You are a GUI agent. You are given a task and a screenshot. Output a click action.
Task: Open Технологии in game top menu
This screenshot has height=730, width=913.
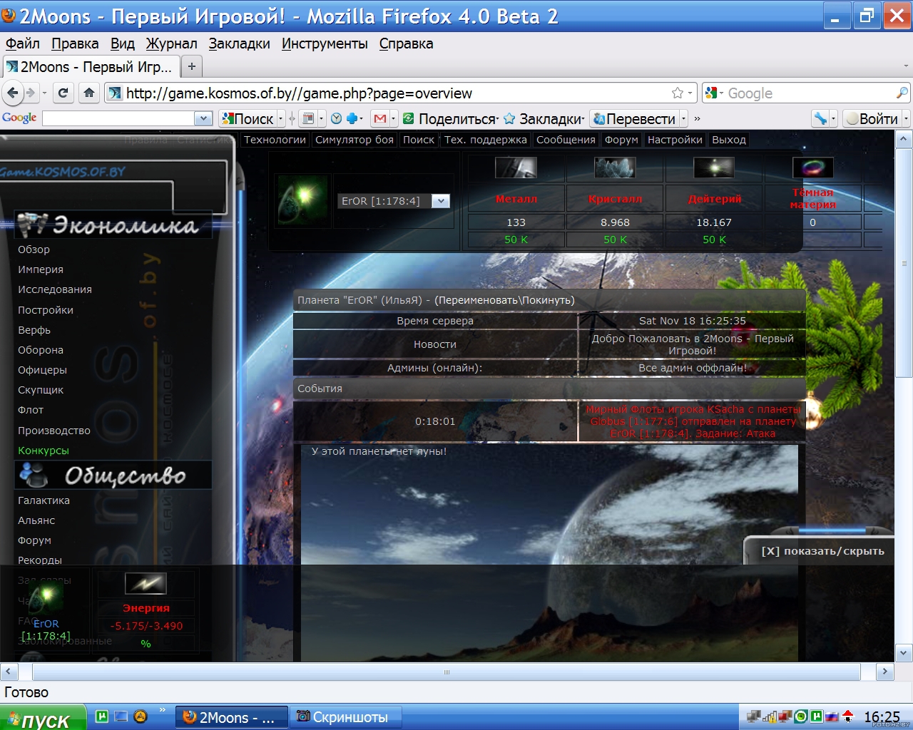(x=275, y=140)
